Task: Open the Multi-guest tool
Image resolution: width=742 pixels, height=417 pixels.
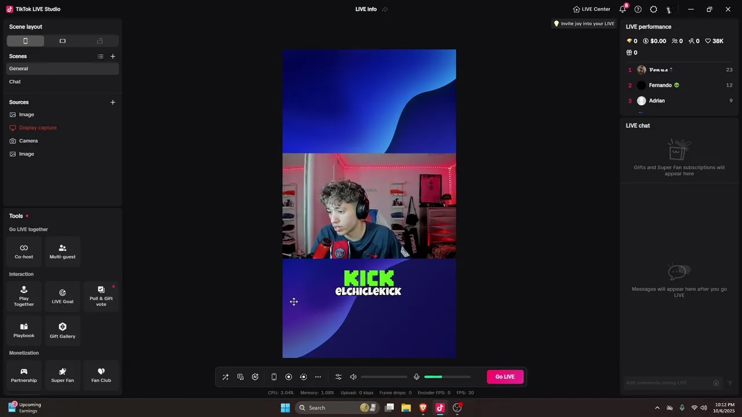Action: coord(63,251)
